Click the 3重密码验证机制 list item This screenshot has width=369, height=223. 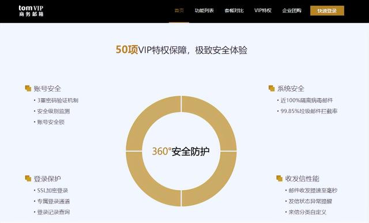point(58,100)
